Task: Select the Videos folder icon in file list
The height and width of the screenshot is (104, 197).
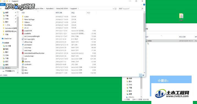Action: point(23,22)
